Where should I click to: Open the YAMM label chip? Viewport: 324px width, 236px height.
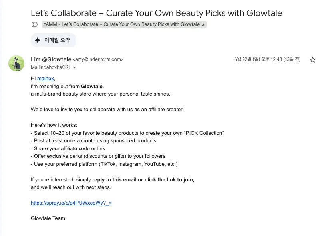[121, 24]
